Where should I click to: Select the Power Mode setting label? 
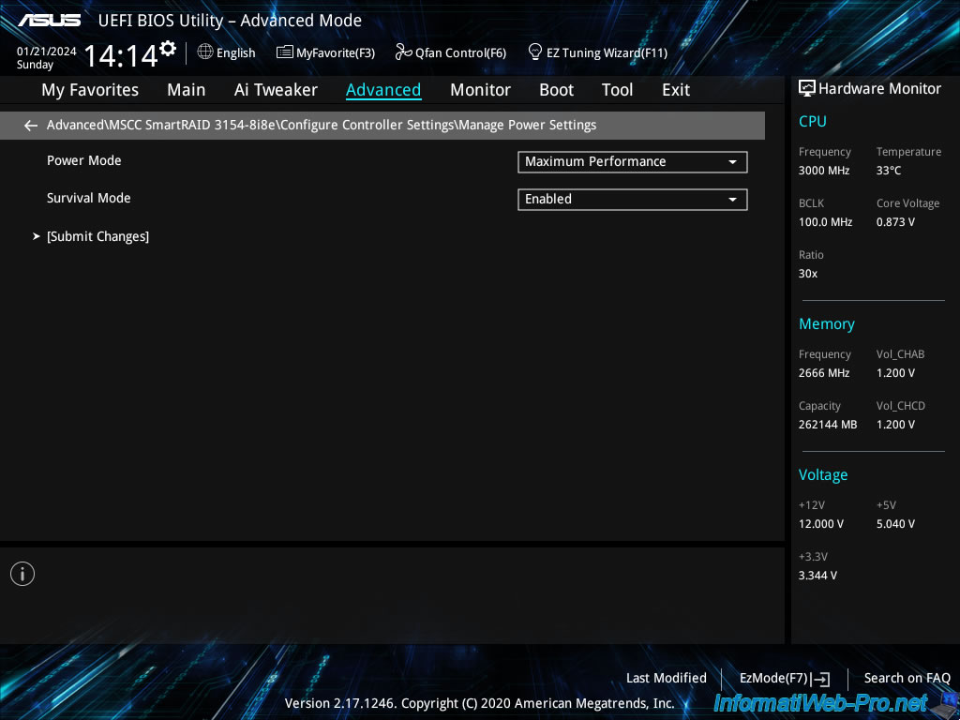pyautogui.click(x=84, y=160)
